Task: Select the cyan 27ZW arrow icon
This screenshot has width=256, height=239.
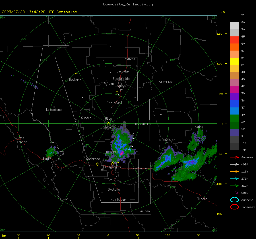Action: pos(234,179)
